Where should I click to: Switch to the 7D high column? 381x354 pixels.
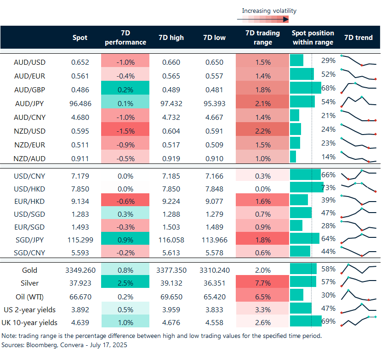[x=171, y=37]
